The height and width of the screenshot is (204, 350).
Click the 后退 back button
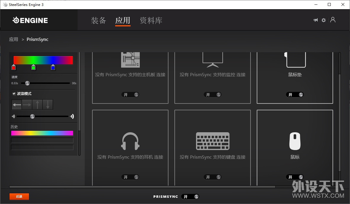[x=19, y=197]
